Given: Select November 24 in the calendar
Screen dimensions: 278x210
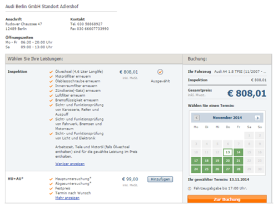Looking at the screenshot, I should (x=196, y=169).
